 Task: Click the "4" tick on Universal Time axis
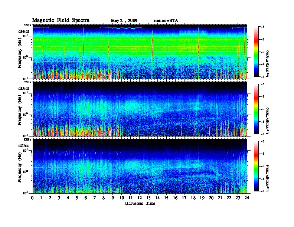pos(68,198)
